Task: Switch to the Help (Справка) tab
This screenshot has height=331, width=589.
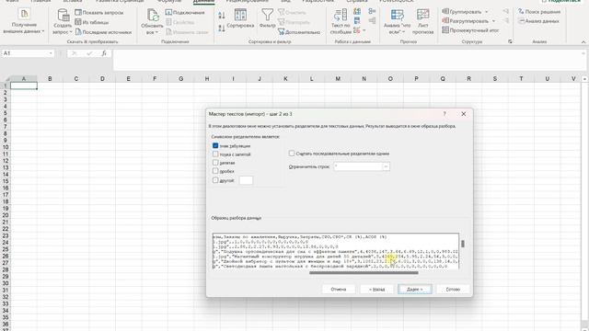Action: 356,1
